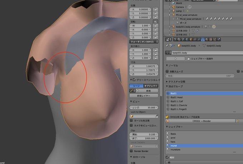Image resolution: width=243 pixels, height=164 pixels.
Task: Clear the Local Camera field with X
Action: coord(157,146)
